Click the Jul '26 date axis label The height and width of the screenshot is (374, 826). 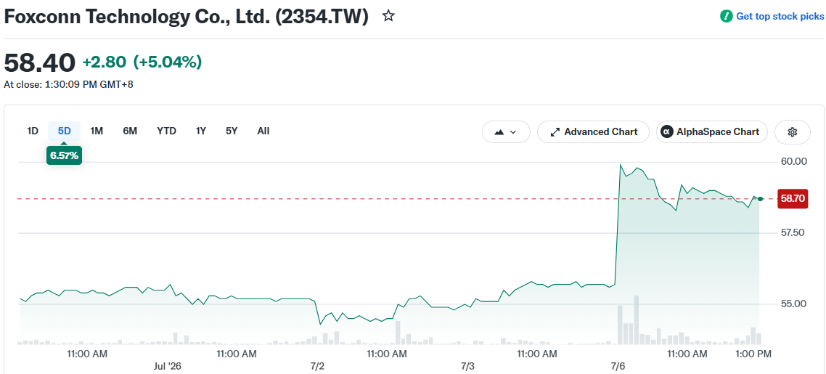168,365
